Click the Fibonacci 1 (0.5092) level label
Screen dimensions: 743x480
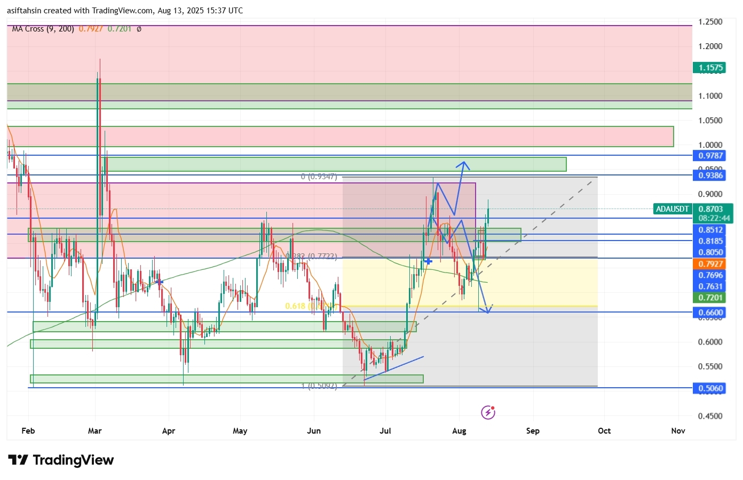[x=319, y=386]
